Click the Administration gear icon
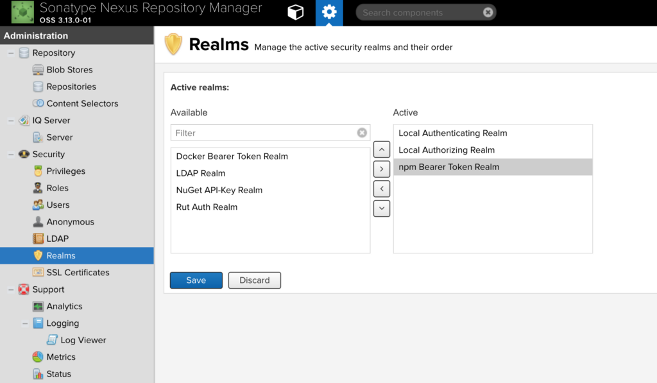Image resolution: width=657 pixels, height=383 pixels. (x=329, y=13)
